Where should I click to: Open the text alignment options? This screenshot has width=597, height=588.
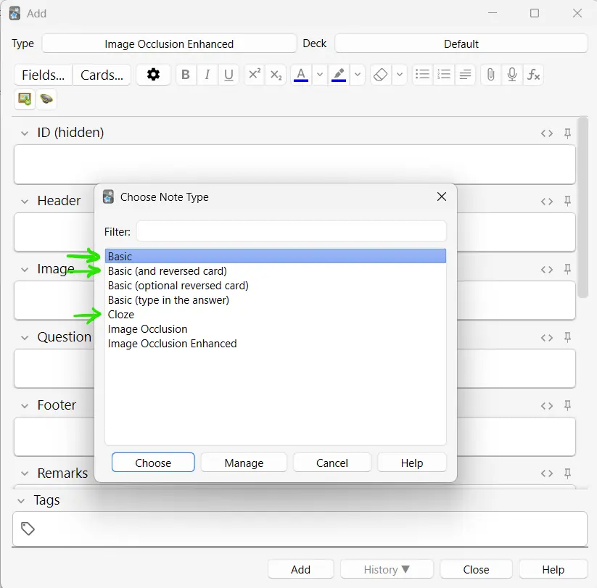[465, 75]
